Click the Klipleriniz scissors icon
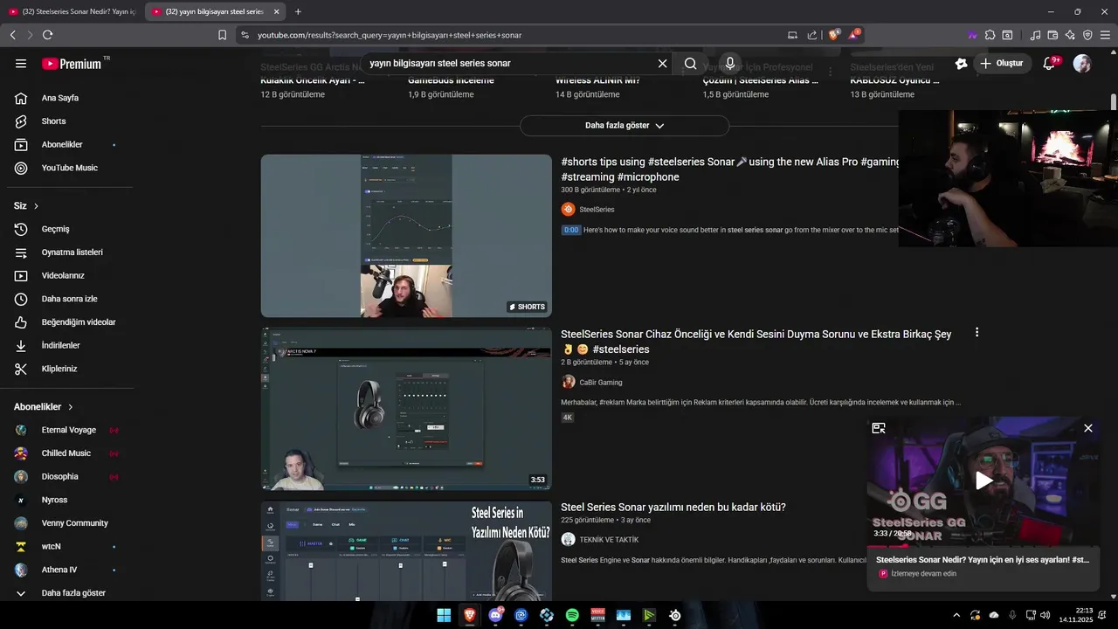 [21, 369]
